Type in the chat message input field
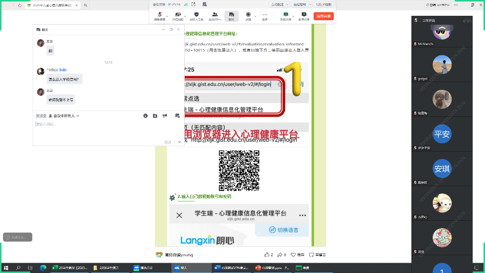485x273 pixels. (x=99, y=129)
